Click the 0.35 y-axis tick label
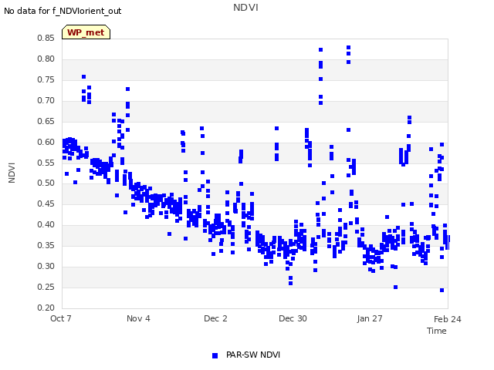Screen dimensions: 494x370 pyautogui.click(x=46, y=245)
